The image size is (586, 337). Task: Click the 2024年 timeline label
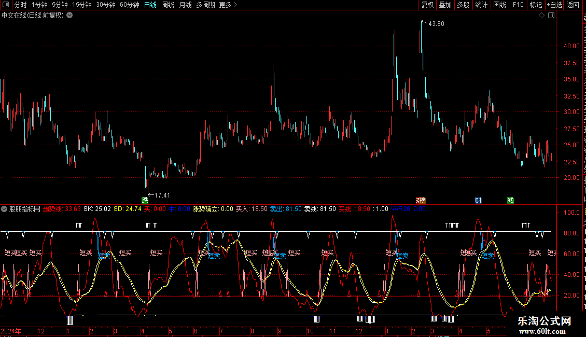coord(11,331)
